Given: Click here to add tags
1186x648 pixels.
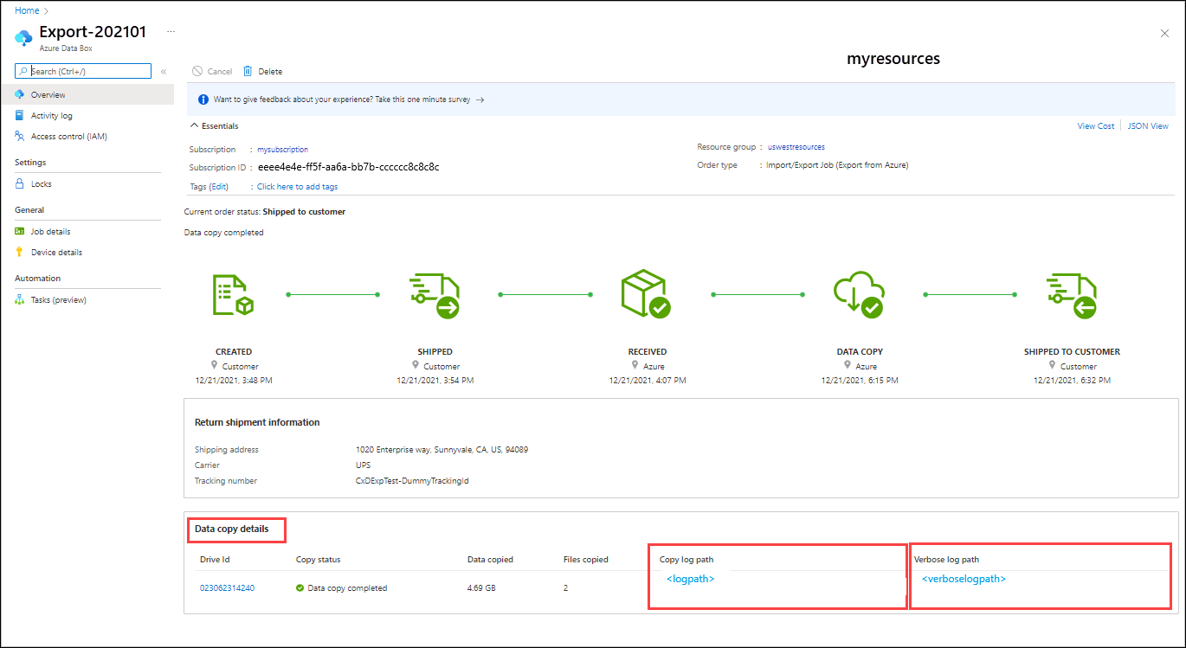Looking at the screenshot, I should point(297,186).
